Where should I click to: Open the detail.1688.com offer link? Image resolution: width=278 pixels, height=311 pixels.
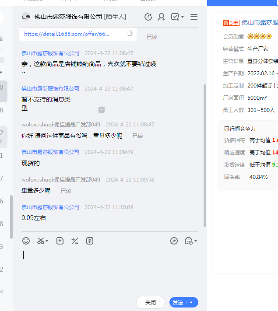tap(67, 34)
